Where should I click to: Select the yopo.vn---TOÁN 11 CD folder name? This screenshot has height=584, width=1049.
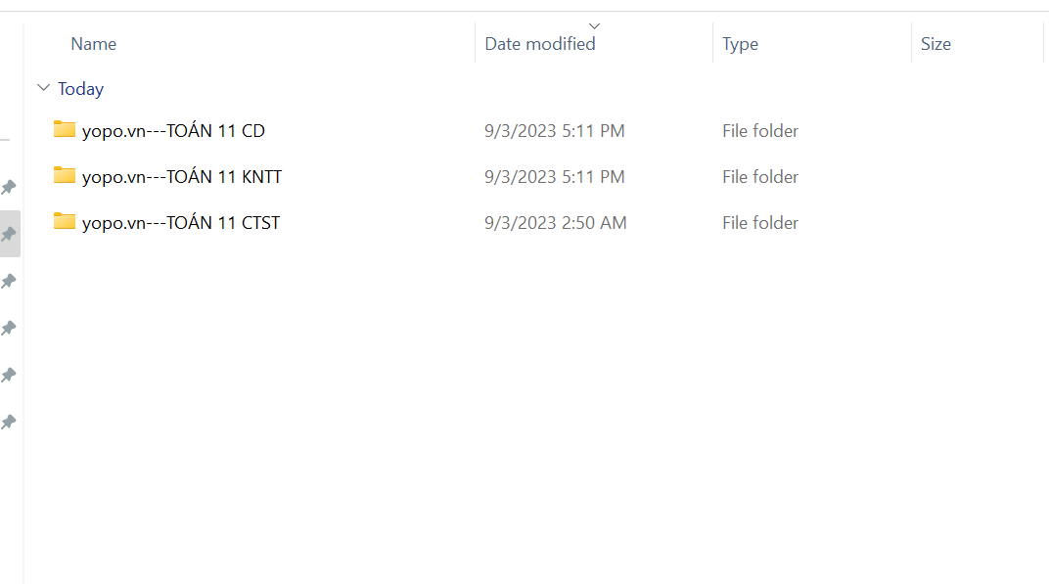tap(173, 131)
